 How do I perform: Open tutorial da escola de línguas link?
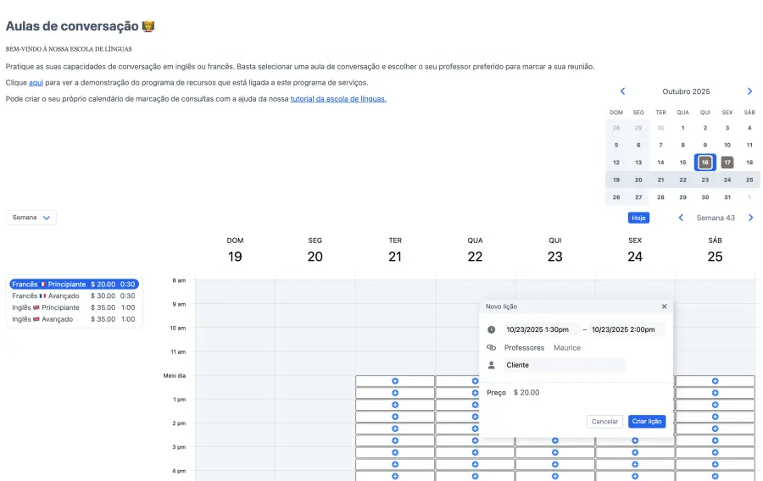pyautogui.click(x=338, y=98)
